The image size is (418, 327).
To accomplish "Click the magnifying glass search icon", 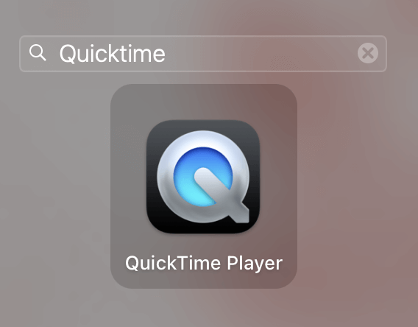I will [x=38, y=53].
